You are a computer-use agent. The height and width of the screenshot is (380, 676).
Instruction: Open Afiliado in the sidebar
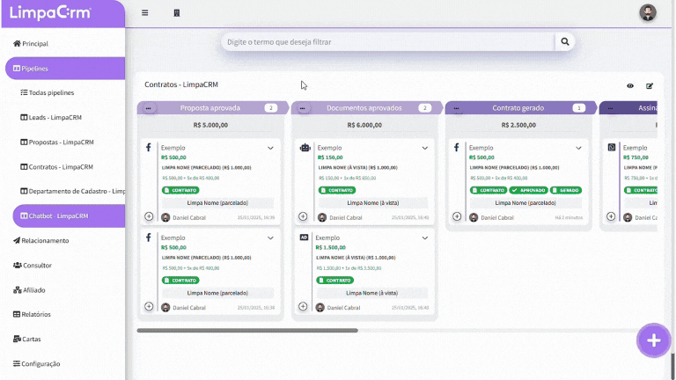coord(29,290)
